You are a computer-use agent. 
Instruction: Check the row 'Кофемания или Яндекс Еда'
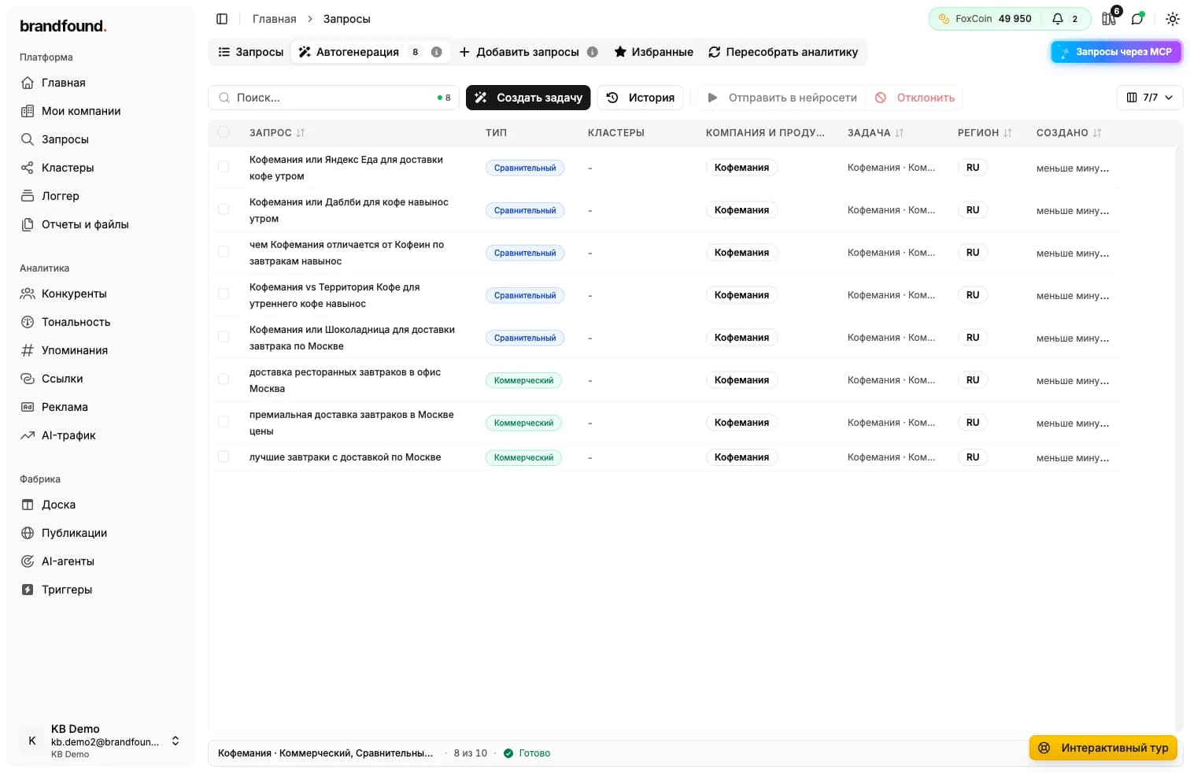tap(224, 167)
